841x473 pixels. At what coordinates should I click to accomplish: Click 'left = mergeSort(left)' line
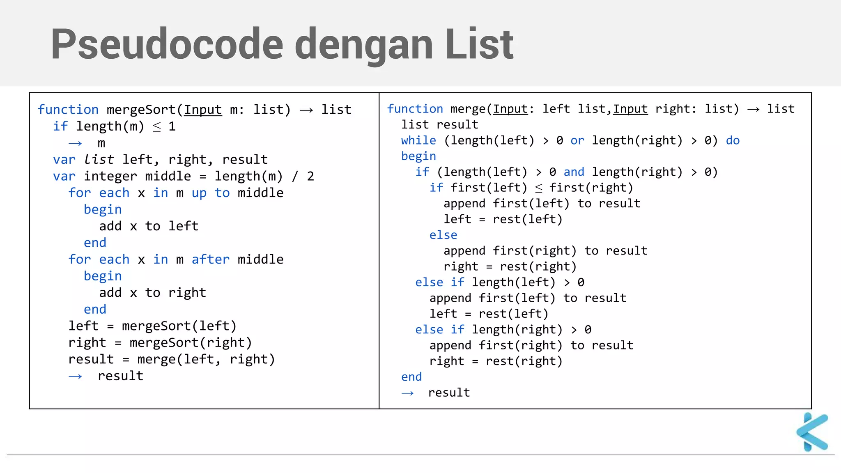(x=152, y=326)
